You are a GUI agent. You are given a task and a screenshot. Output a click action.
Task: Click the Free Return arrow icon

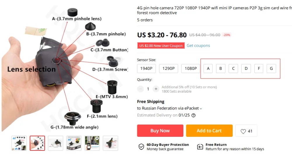click(x=200, y=146)
